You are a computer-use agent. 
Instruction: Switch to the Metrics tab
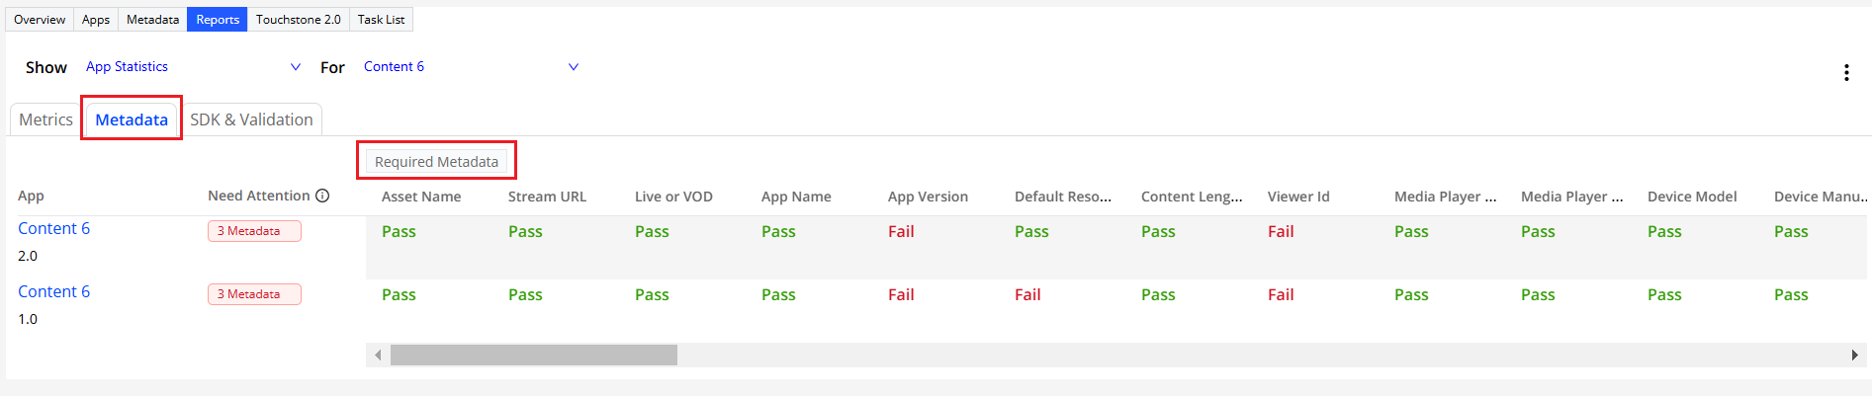[45, 119]
